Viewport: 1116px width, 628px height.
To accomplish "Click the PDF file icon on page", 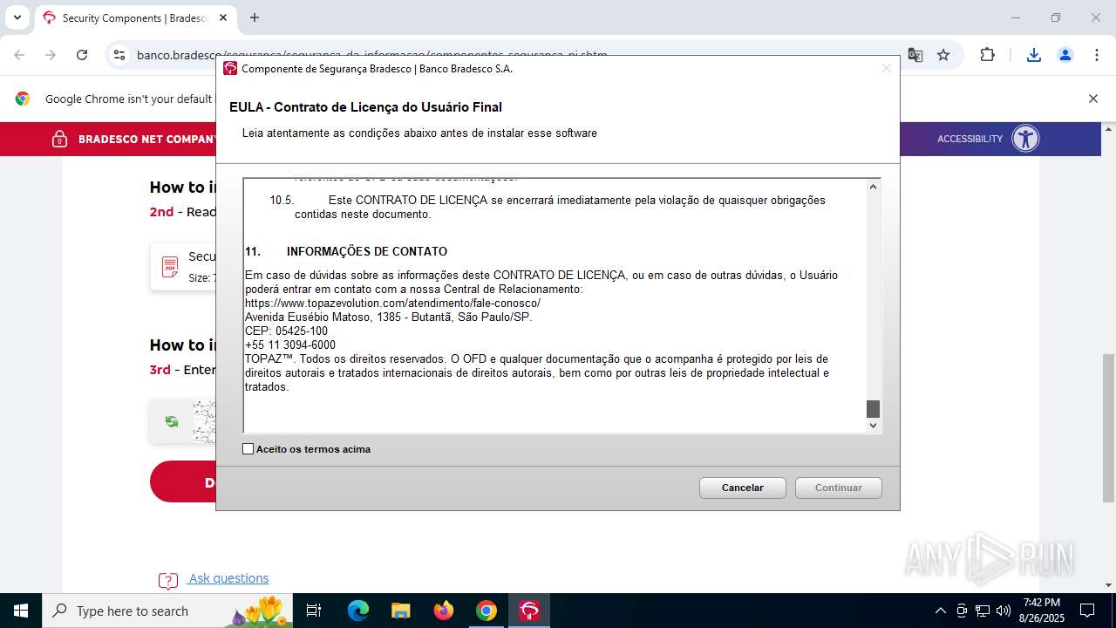I will [x=170, y=267].
